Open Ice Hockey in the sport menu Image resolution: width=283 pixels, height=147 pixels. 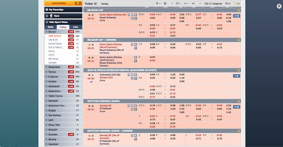(x=63, y=115)
